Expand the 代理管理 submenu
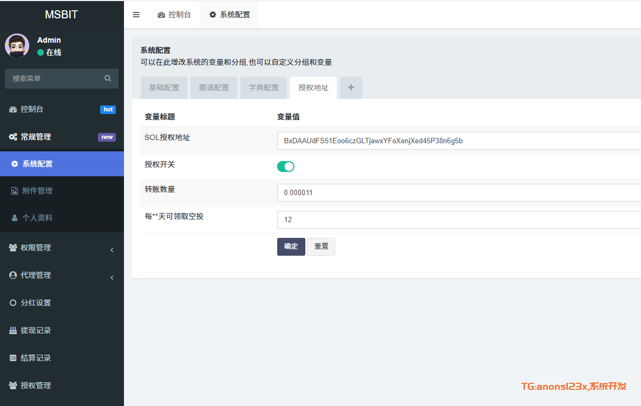 (x=36, y=275)
